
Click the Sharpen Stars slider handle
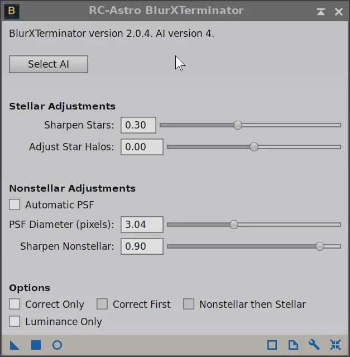[x=238, y=125]
